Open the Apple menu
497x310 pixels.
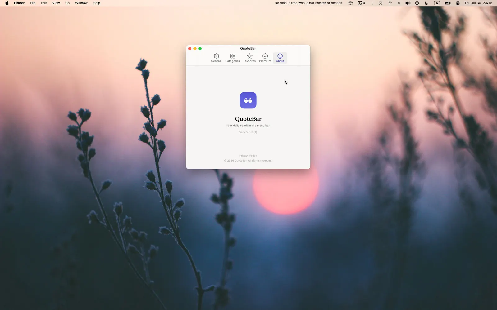pyautogui.click(x=7, y=3)
